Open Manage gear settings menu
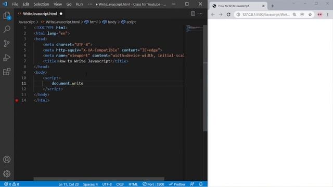333x187 pixels. point(7,173)
